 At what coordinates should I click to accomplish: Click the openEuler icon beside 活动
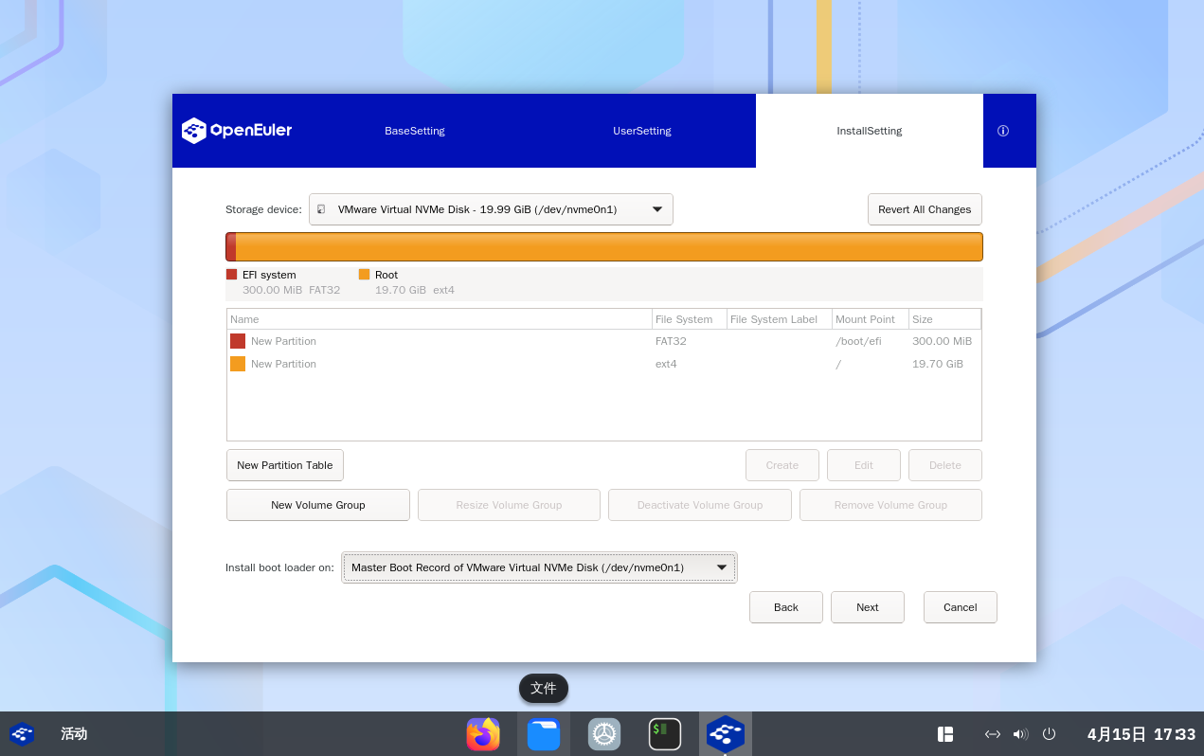point(21,734)
